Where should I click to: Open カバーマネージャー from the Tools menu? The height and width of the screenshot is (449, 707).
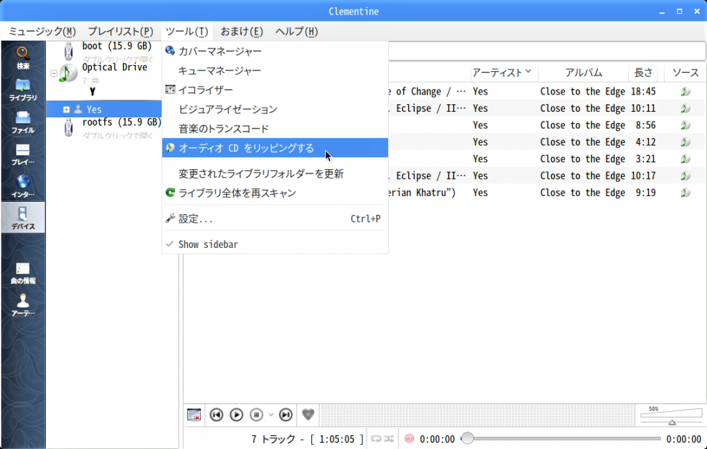coord(275,51)
